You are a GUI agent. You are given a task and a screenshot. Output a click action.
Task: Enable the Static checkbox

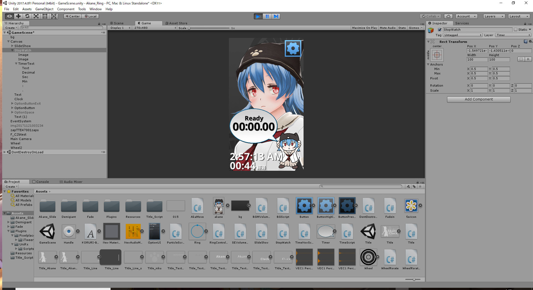(x=516, y=30)
